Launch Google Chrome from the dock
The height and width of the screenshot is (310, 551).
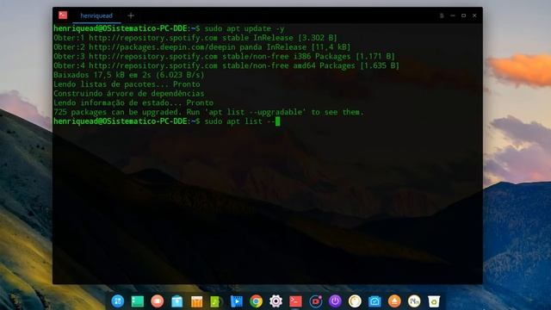(x=257, y=301)
